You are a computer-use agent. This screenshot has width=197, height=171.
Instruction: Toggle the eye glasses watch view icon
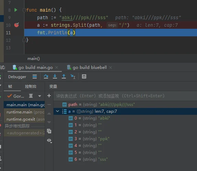point(49,141)
